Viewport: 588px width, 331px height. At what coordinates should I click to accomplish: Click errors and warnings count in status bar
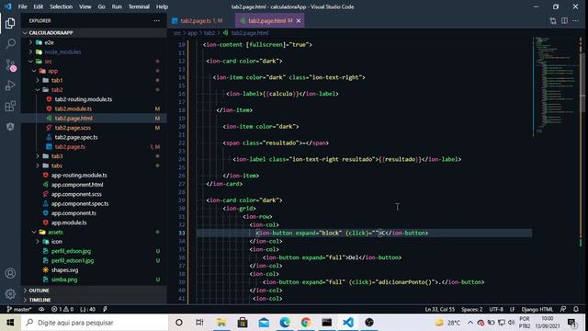tap(62, 309)
